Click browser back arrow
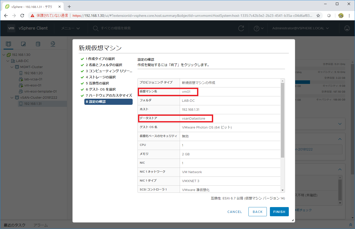 (x=6, y=16)
